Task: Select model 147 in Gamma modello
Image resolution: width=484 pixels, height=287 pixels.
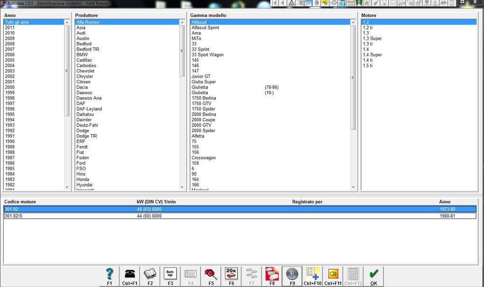Action: [270, 71]
